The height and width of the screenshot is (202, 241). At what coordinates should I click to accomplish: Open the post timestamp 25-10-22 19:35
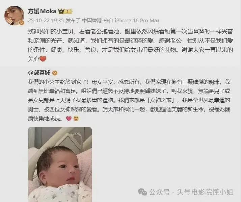point(46,21)
